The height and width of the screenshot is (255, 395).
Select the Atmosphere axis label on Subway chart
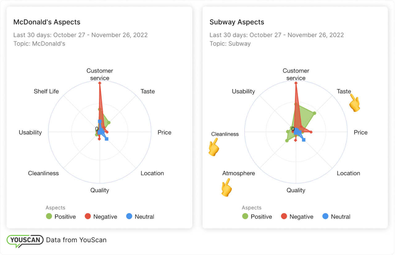pos(239,173)
